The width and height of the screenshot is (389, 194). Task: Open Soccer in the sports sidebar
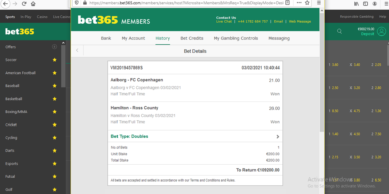pyautogui.click(x=11, y=60)
